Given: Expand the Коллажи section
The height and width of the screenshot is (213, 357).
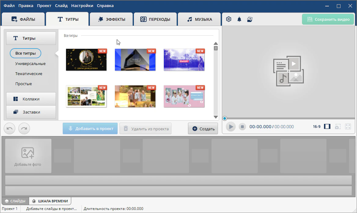Looking at the screenshot, I should (x=31, y=99).
